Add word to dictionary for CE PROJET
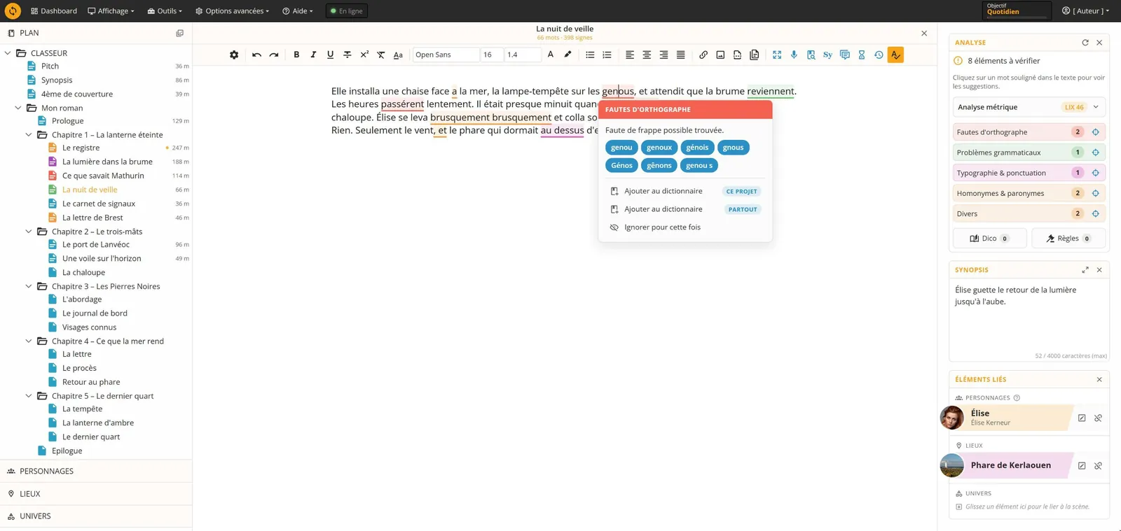1121x531 pixels. [x=685, y=191]
